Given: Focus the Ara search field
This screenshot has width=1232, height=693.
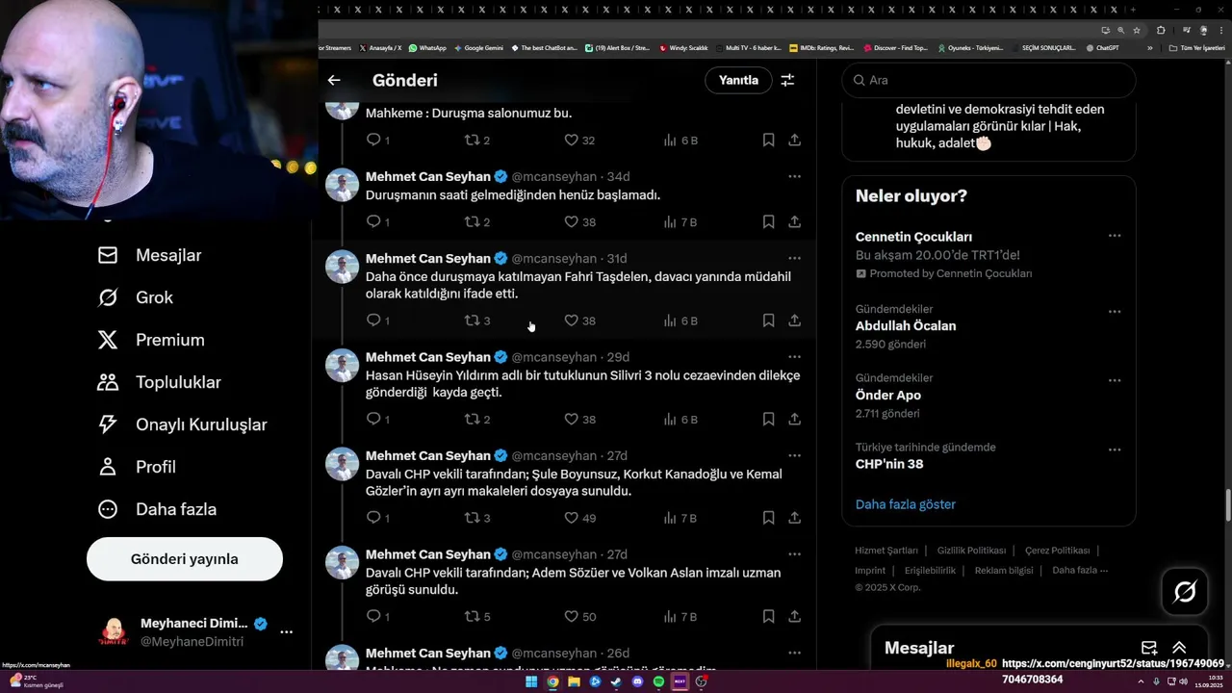Looking at the screenshot, I should pos(988,80).
